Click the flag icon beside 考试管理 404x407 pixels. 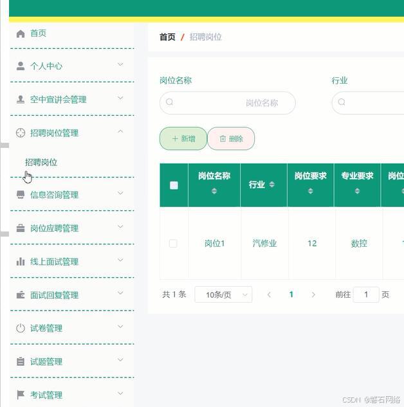[21, 395]
